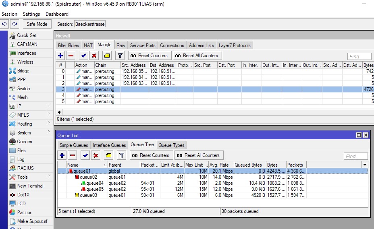Switch to Simple Queues tab
Image resolution: width=374 pixels, height=229 pixels.
[x=74, y=145]
